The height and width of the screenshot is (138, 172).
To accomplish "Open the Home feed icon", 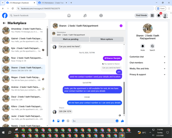I will tap(69, 16).
